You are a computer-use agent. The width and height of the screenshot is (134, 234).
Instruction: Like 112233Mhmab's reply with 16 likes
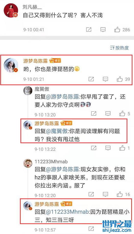(120, 194)
